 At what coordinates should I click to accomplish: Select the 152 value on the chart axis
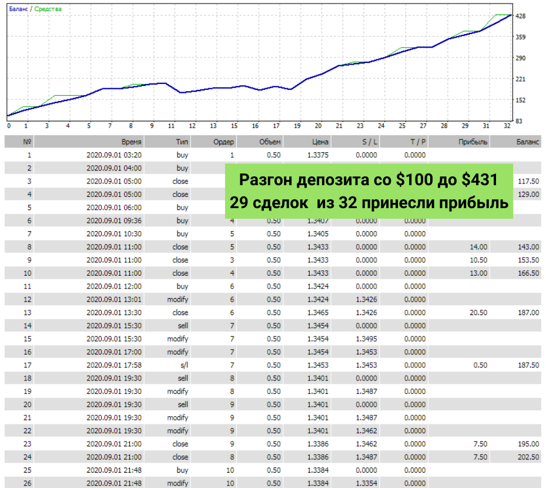520,100
